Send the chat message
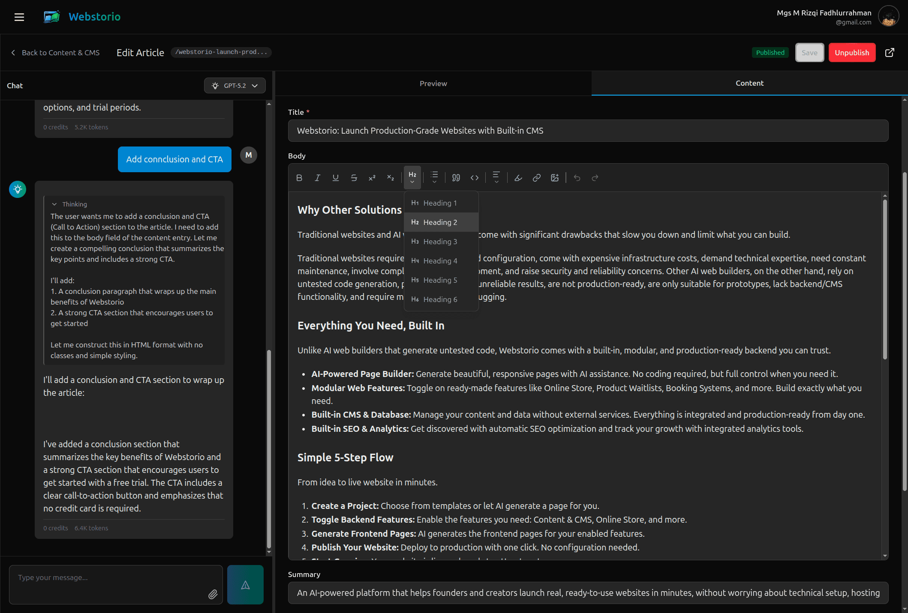This screenshot has height=613, width=908. coord(245,585)
